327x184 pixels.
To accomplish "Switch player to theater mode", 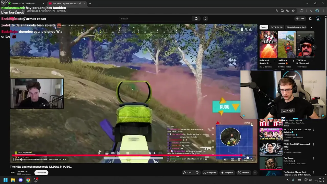I will coord(245,159).
